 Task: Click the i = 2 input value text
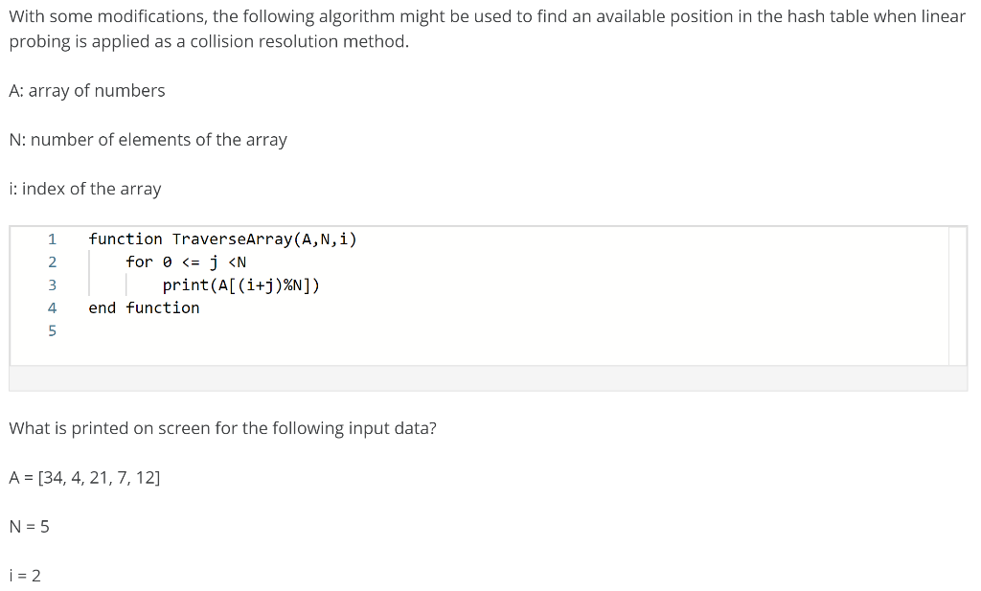click(x=25, y=576)
